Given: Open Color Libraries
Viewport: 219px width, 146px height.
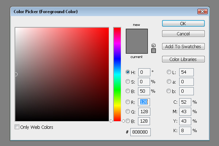Looking at the screenshot, I should tap(183, 59).
